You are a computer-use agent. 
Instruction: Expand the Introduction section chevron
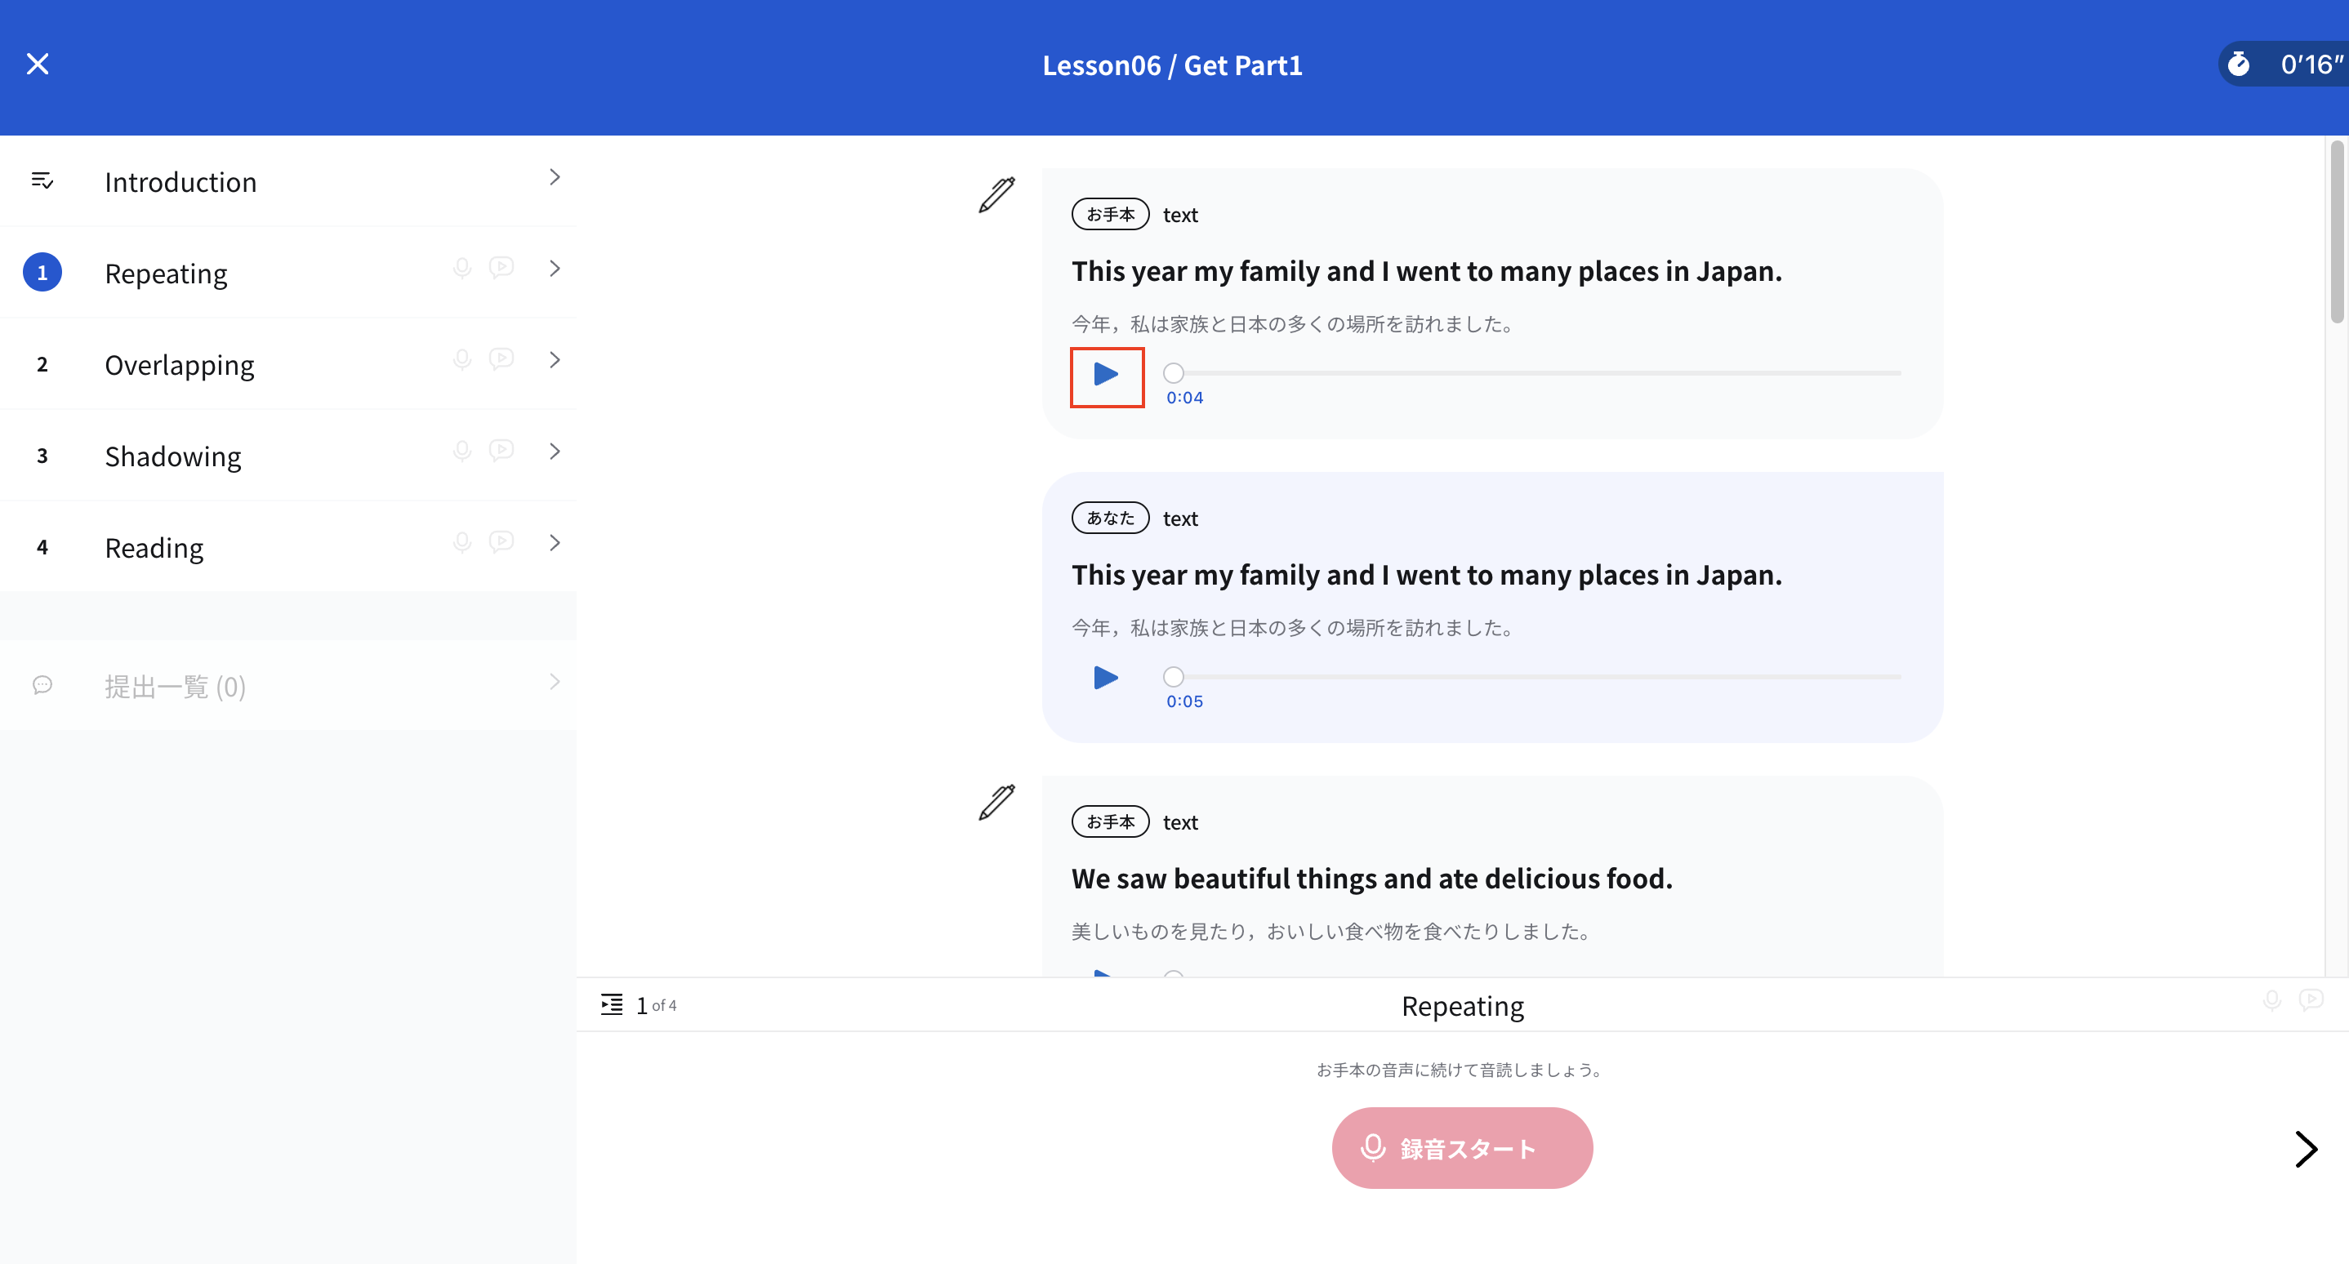(555, 178)
